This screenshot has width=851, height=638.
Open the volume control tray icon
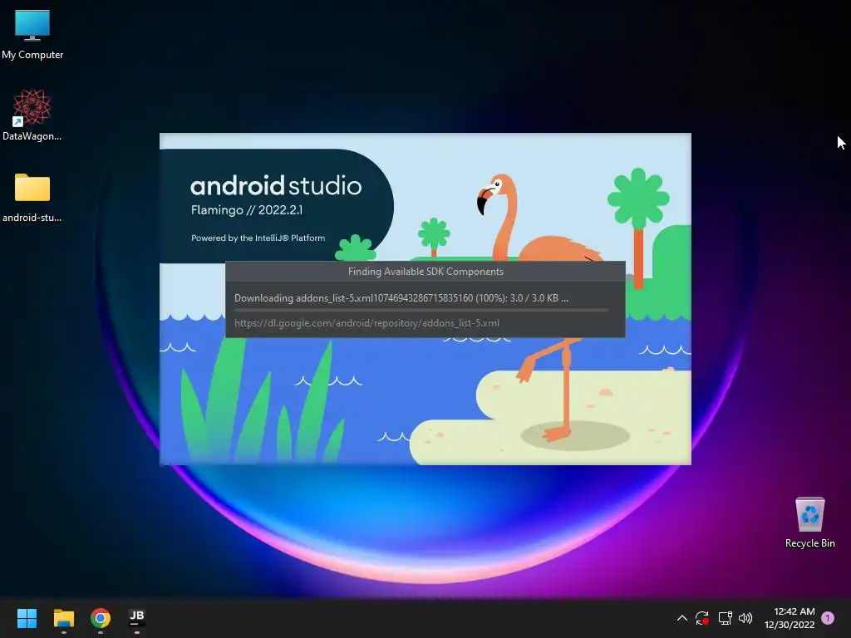point(745,618)
